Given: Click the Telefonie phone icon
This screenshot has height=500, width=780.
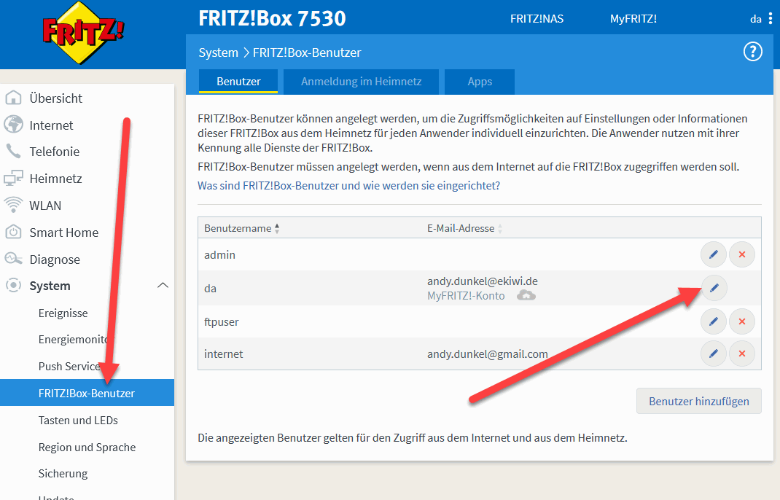Looking at the screenshot, I should pos(13,152).
